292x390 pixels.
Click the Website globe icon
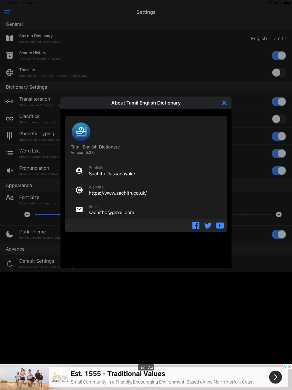coord(79,190)
